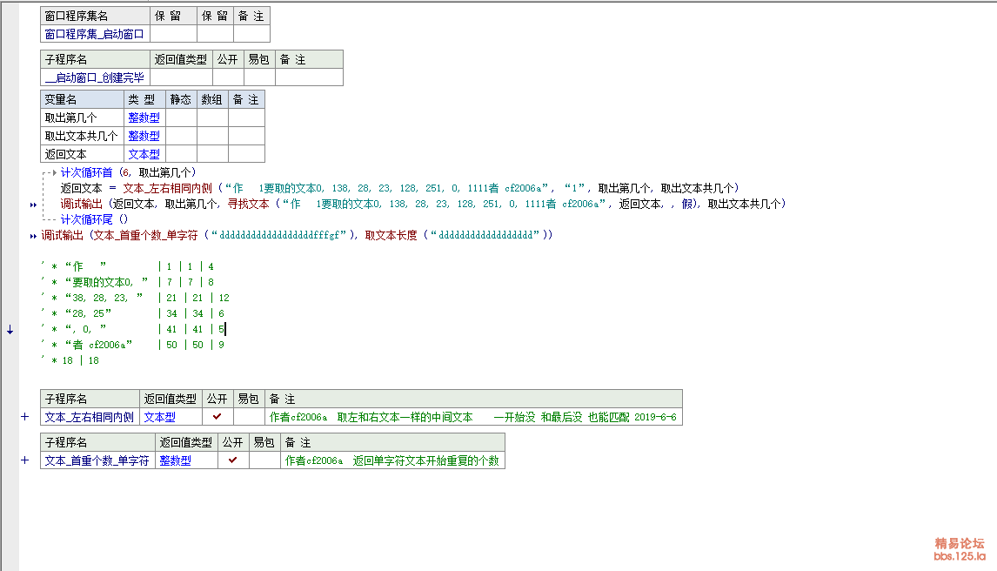
Task: Toggle the 公开 checkmark for 文本_左右相同内侧
Action: (217, 417)
